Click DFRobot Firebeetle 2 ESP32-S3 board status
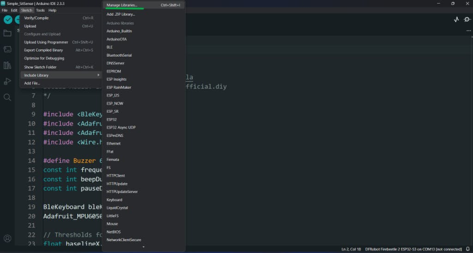The width and height of the screenshot is (473, 253). click(x=414, y=249)
